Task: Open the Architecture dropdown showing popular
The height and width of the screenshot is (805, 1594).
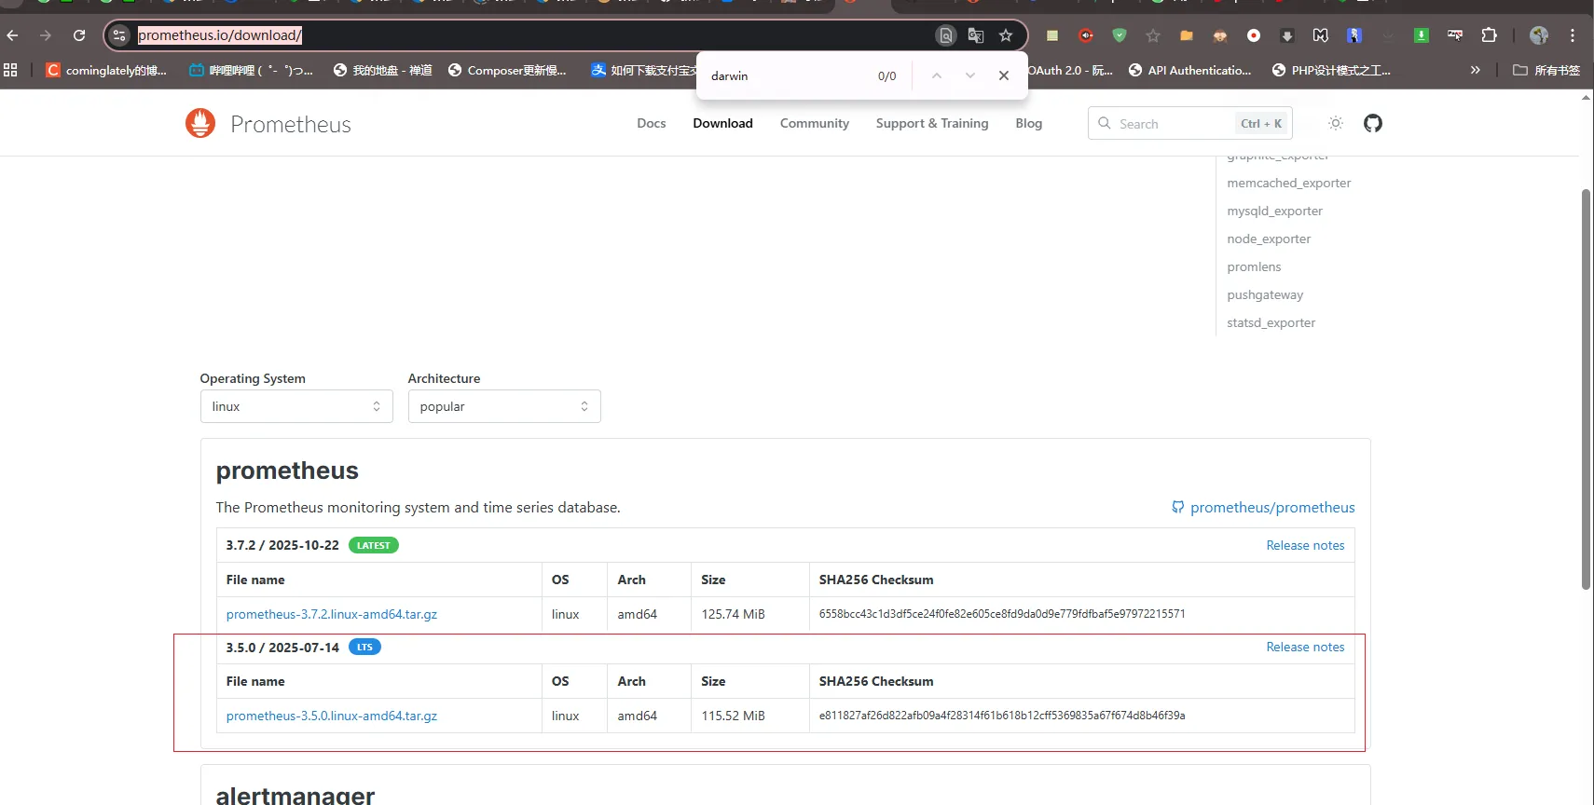Action: click(504, 406)
